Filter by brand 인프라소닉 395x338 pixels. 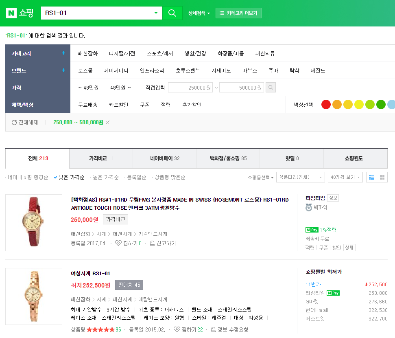152,70
